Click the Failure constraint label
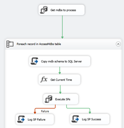 pyautogui.click(x=45, y=111)
